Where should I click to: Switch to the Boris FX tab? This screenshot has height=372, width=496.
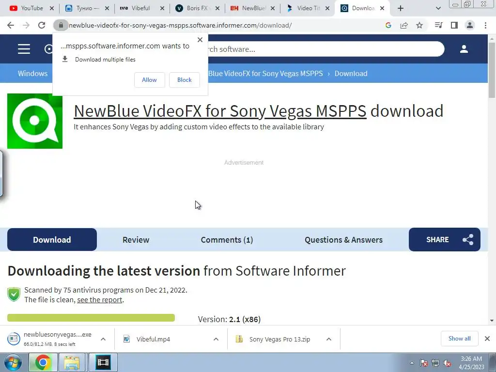click(197, 8)
